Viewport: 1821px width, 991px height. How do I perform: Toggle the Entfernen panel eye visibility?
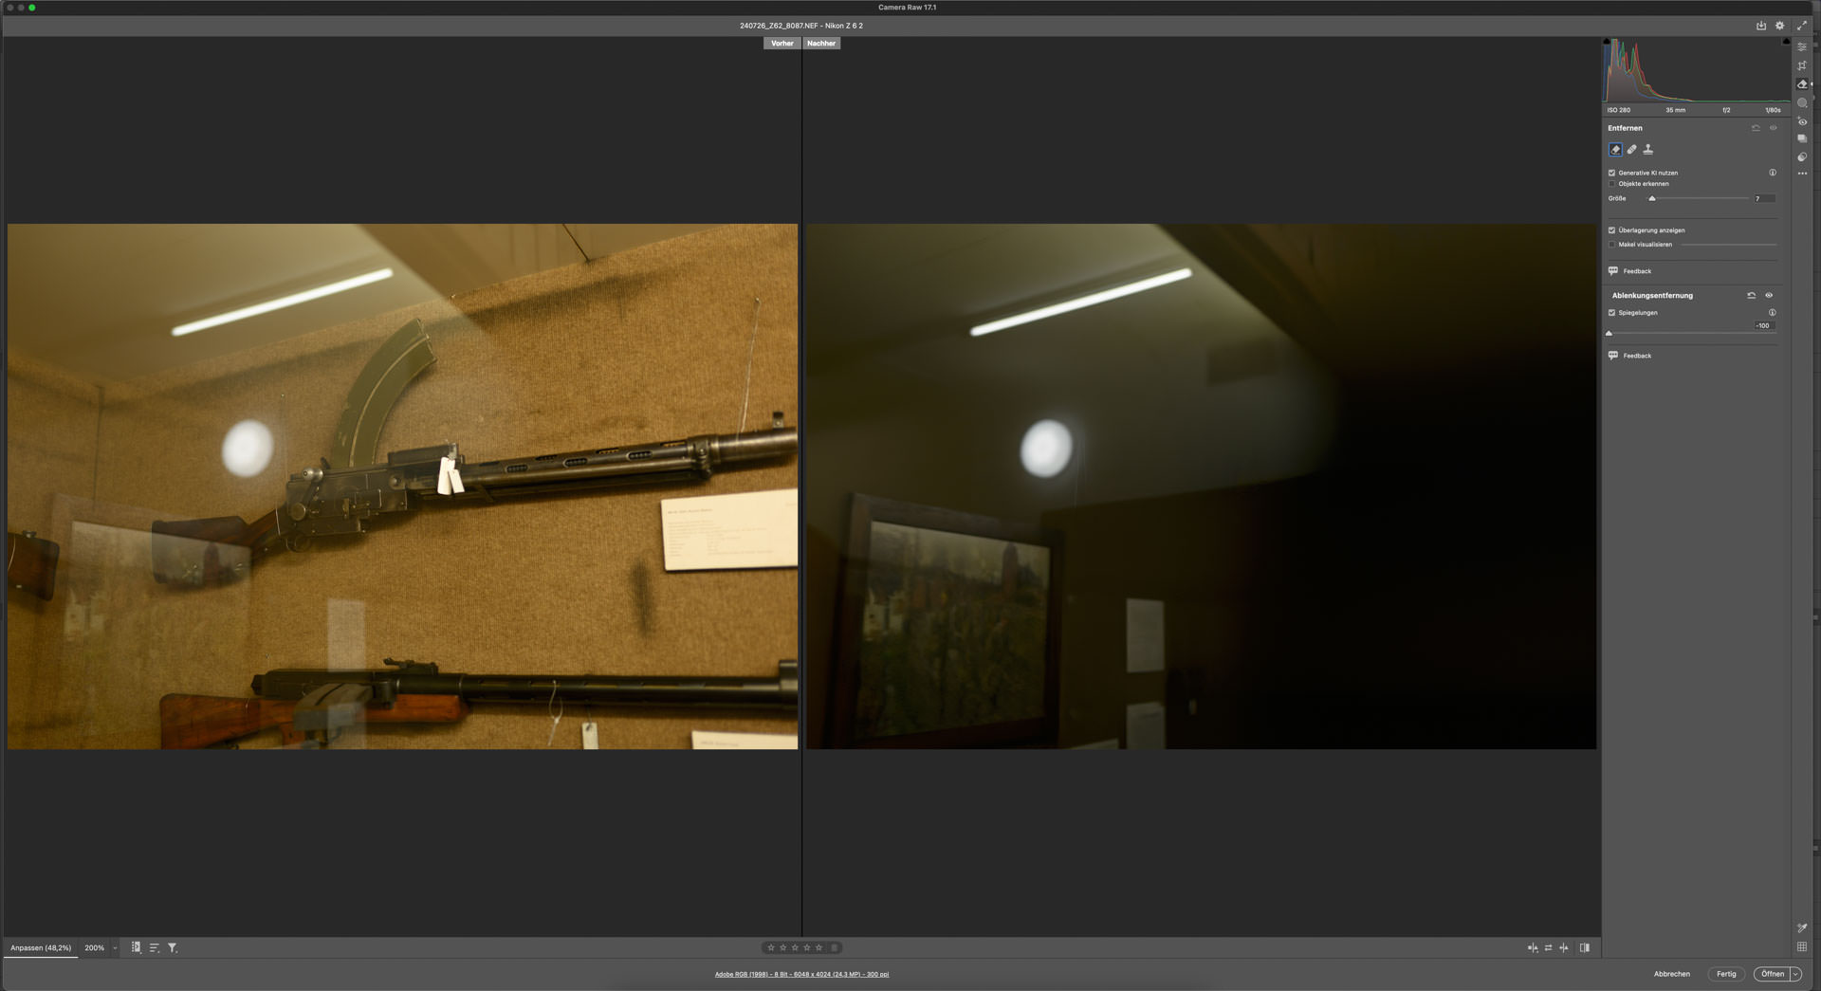click(x=1773, y=128)
